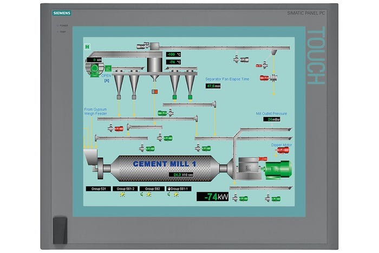The image size is (379, 253).
Task: Click the red Dipper Motor icon
Action: (283, 151)
